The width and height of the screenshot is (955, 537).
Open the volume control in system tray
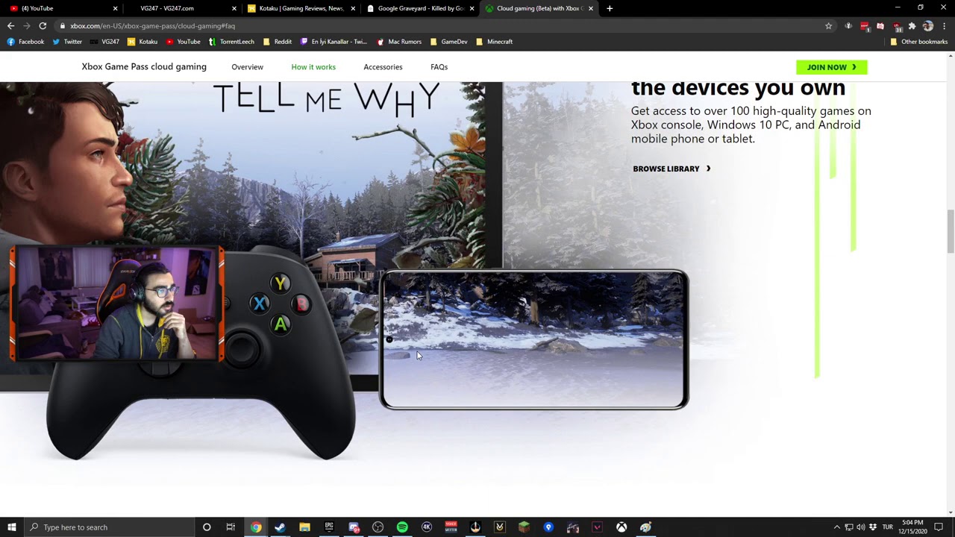(x=861, y=527)
